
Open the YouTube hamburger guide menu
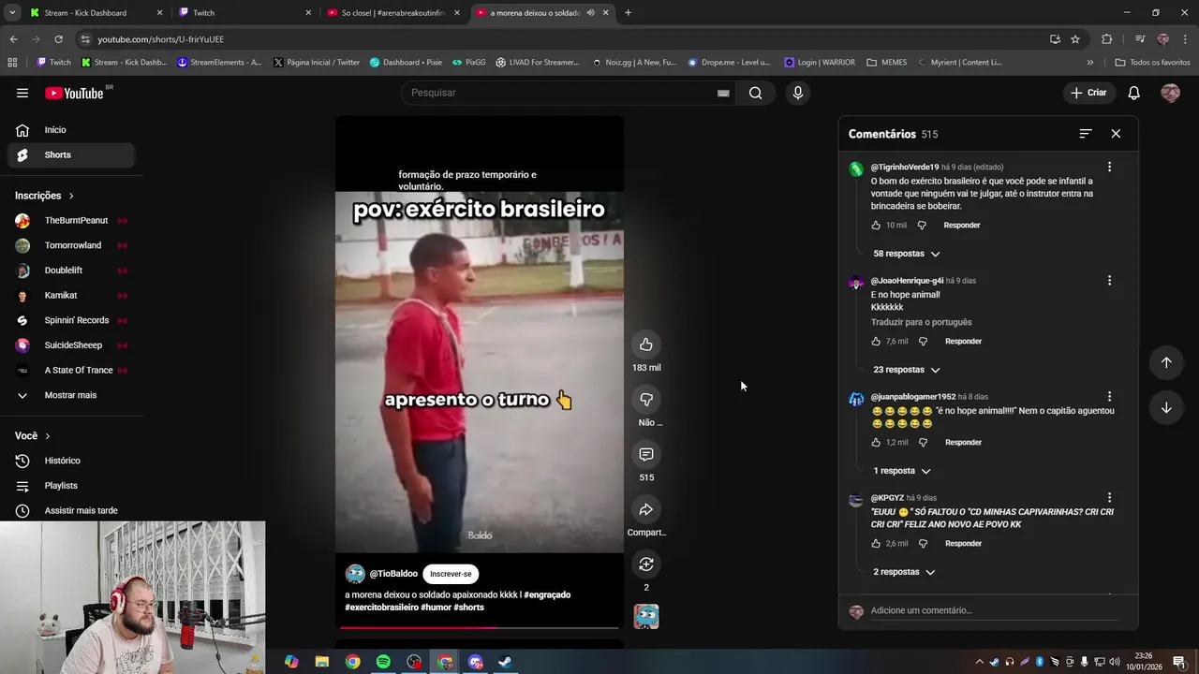[x=22, y=93]
